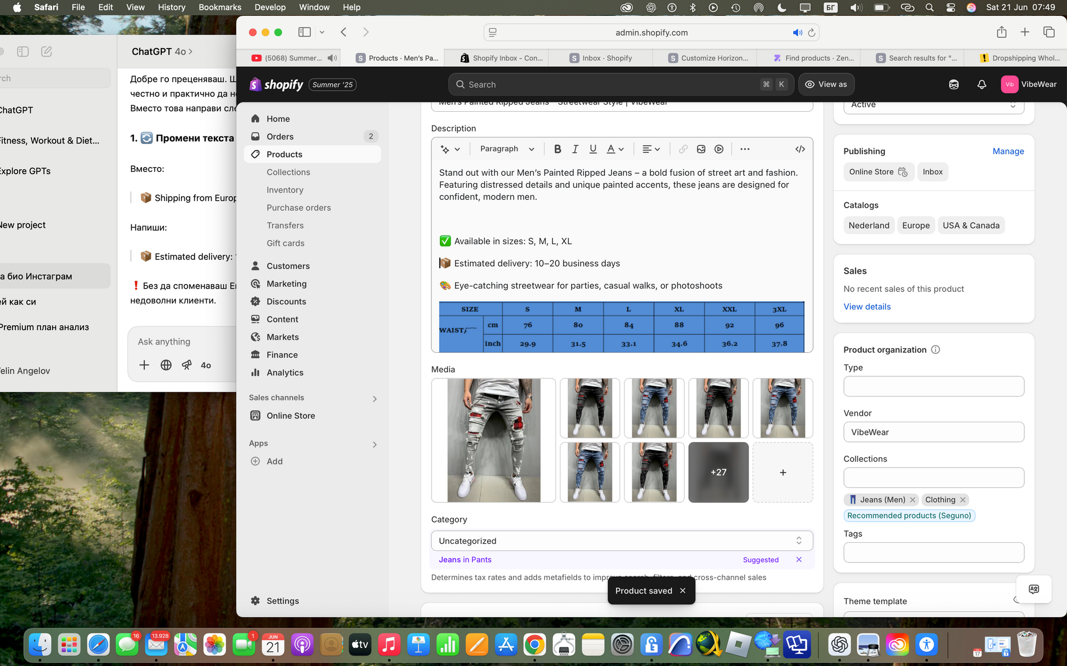Viewport: 1067px width, 666px height.
Task: Open the main jeans media thumbnail
Action: tap(493, 440)
